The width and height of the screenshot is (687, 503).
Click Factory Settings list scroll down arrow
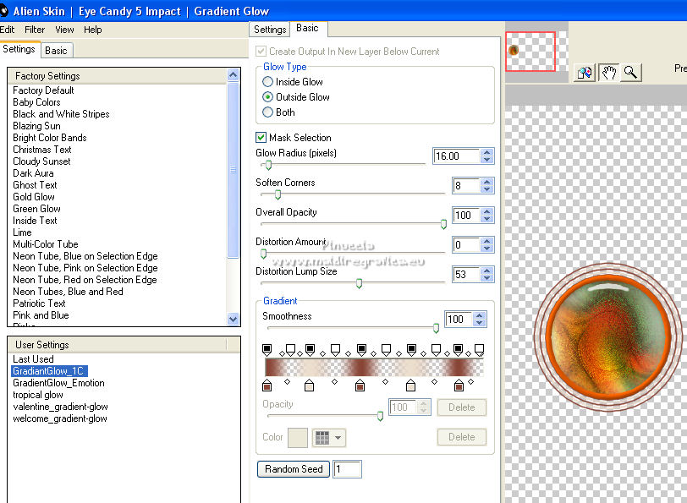click(234, 320)
